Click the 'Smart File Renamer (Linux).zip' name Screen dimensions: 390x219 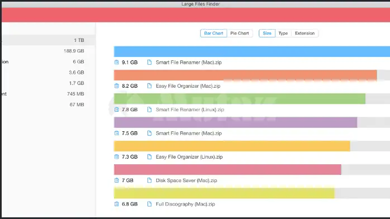(190, 109)
